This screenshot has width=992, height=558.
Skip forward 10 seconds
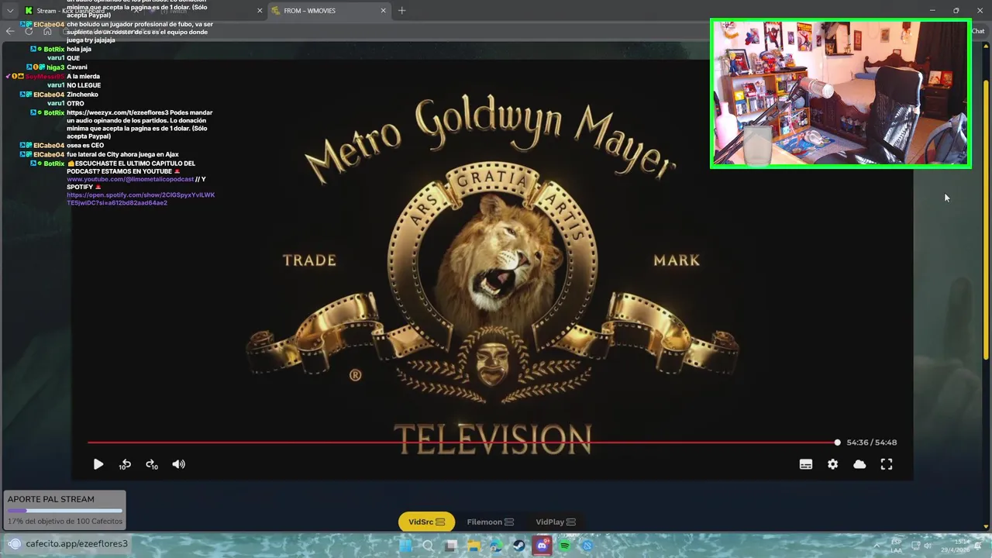point(152,464)
